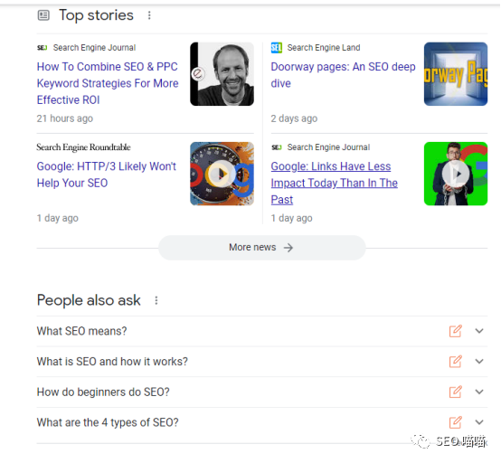Click the edit icon beside "What is SEO and how it works?"
Viewport: 501px width, 463px height.
point(455,362)
